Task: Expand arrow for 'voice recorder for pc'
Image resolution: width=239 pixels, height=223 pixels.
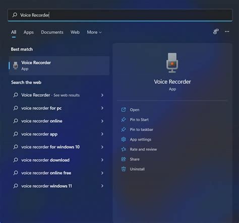Action: point(102,108)
